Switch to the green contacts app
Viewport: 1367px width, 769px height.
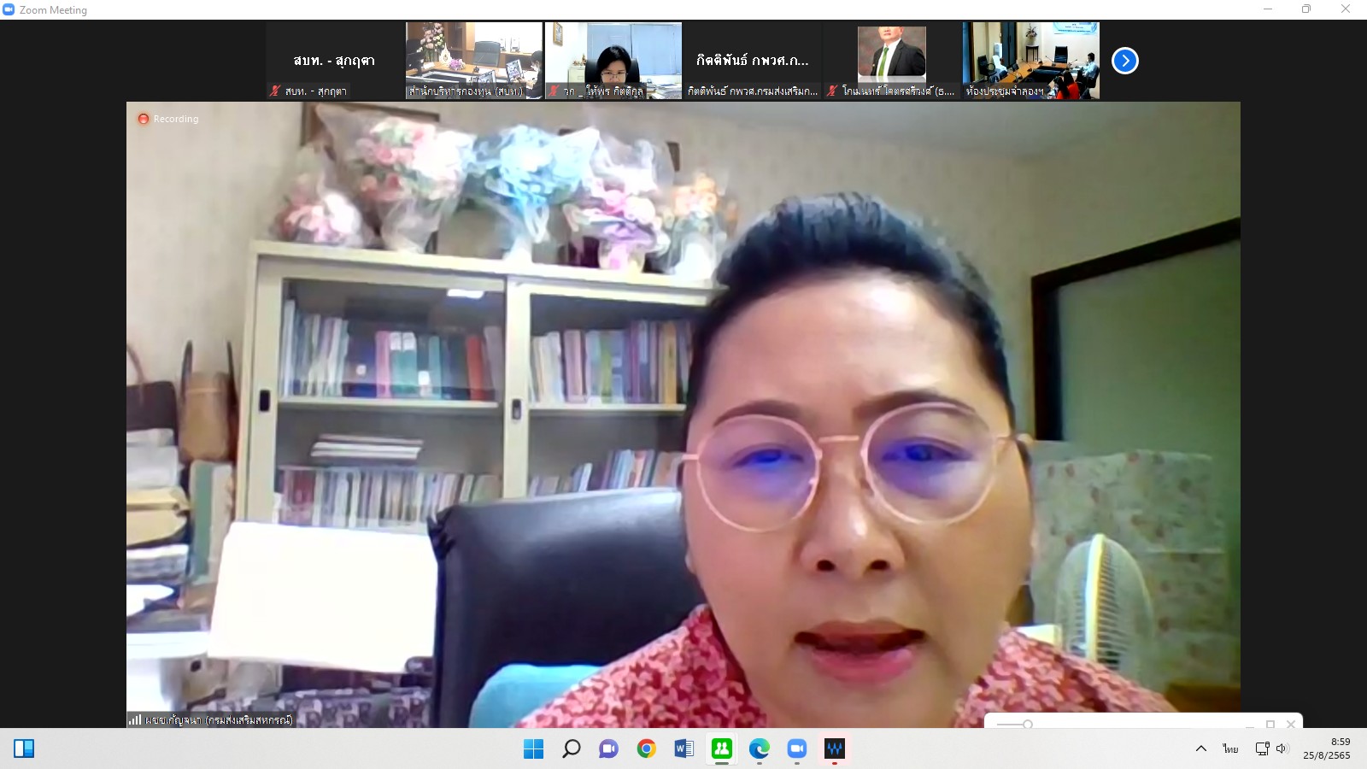coord(722,749)
